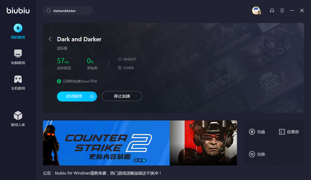This screenshot has width=311, height=180.
Task: Click the darkanddarker search field
Action: pyautogui.click(x=68, y=10)
